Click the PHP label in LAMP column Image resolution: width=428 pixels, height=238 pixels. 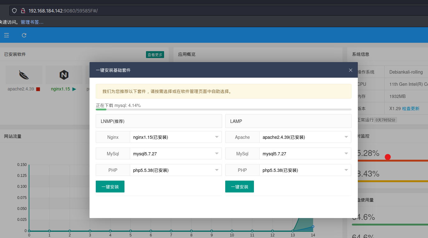tap(242, 170)
